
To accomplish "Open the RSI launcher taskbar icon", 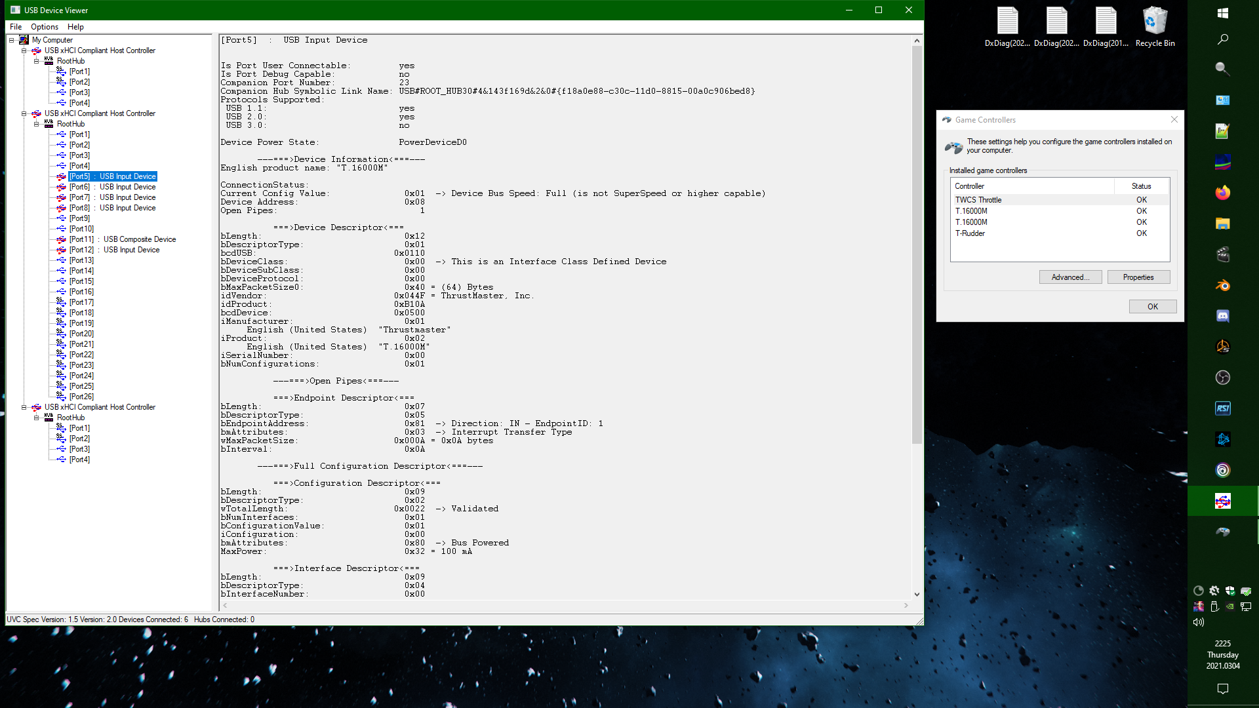I will pyautogui.click(x=1222, y=408).
